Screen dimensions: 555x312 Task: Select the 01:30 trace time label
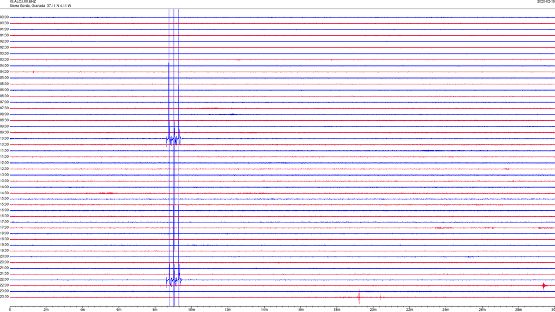[x=4, y=35]
